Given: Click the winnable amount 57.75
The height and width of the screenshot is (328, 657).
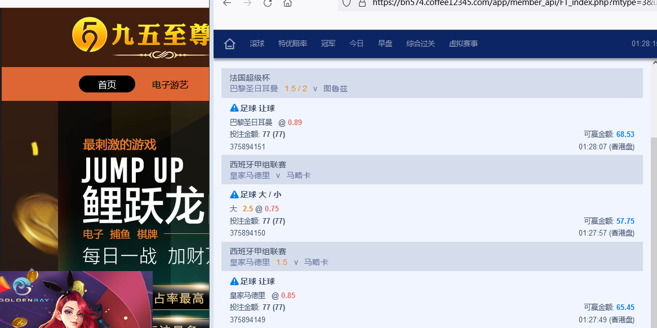Looking at the screenshot, I should tap(625, 221).
